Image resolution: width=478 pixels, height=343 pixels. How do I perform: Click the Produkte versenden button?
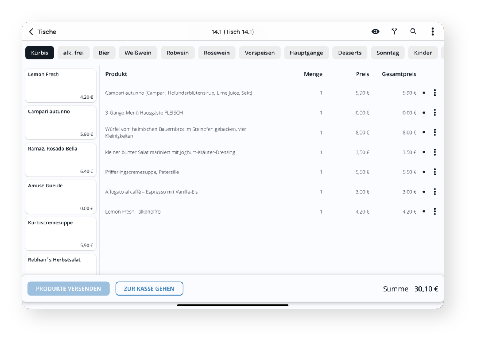(69, 289)
